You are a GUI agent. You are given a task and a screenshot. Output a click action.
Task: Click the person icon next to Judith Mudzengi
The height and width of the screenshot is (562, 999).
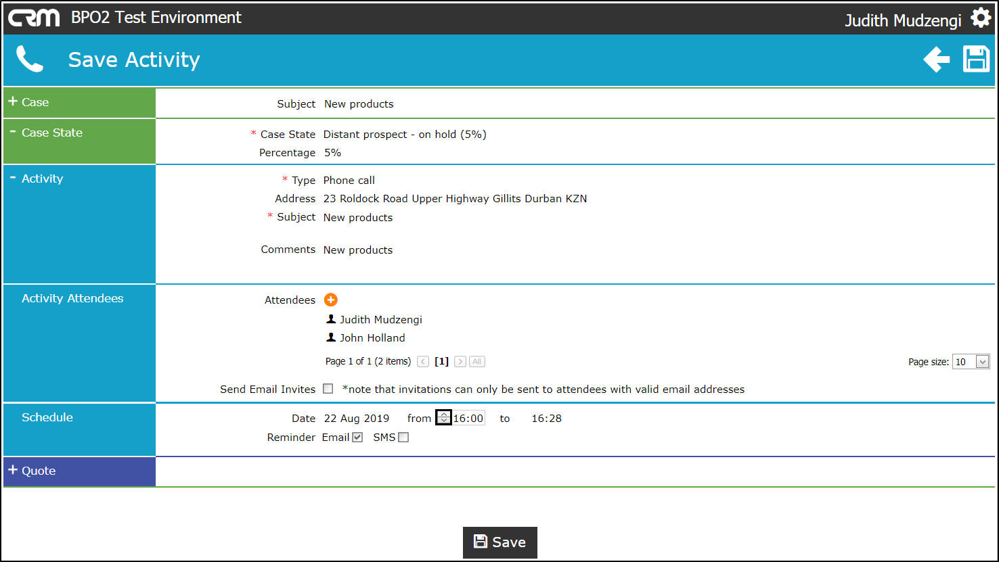331,319
